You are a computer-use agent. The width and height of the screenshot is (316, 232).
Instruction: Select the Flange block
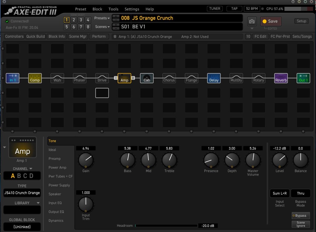(191, 78)
